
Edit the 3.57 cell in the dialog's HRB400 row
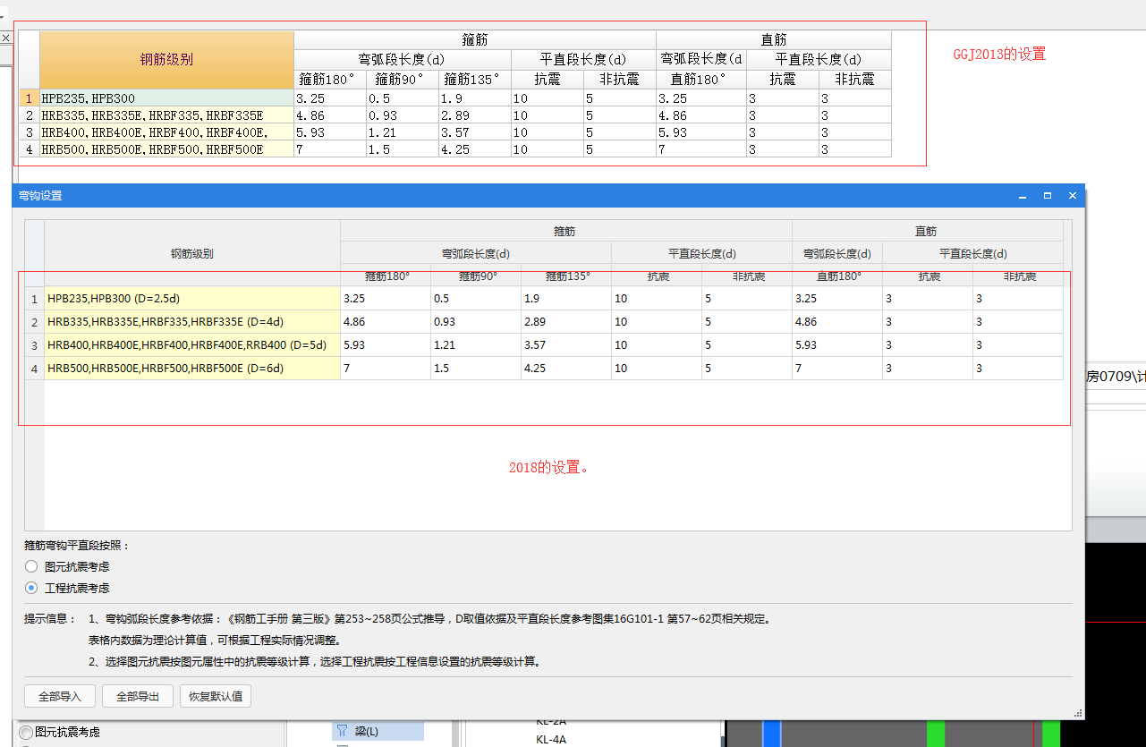(x=566, y=345)
